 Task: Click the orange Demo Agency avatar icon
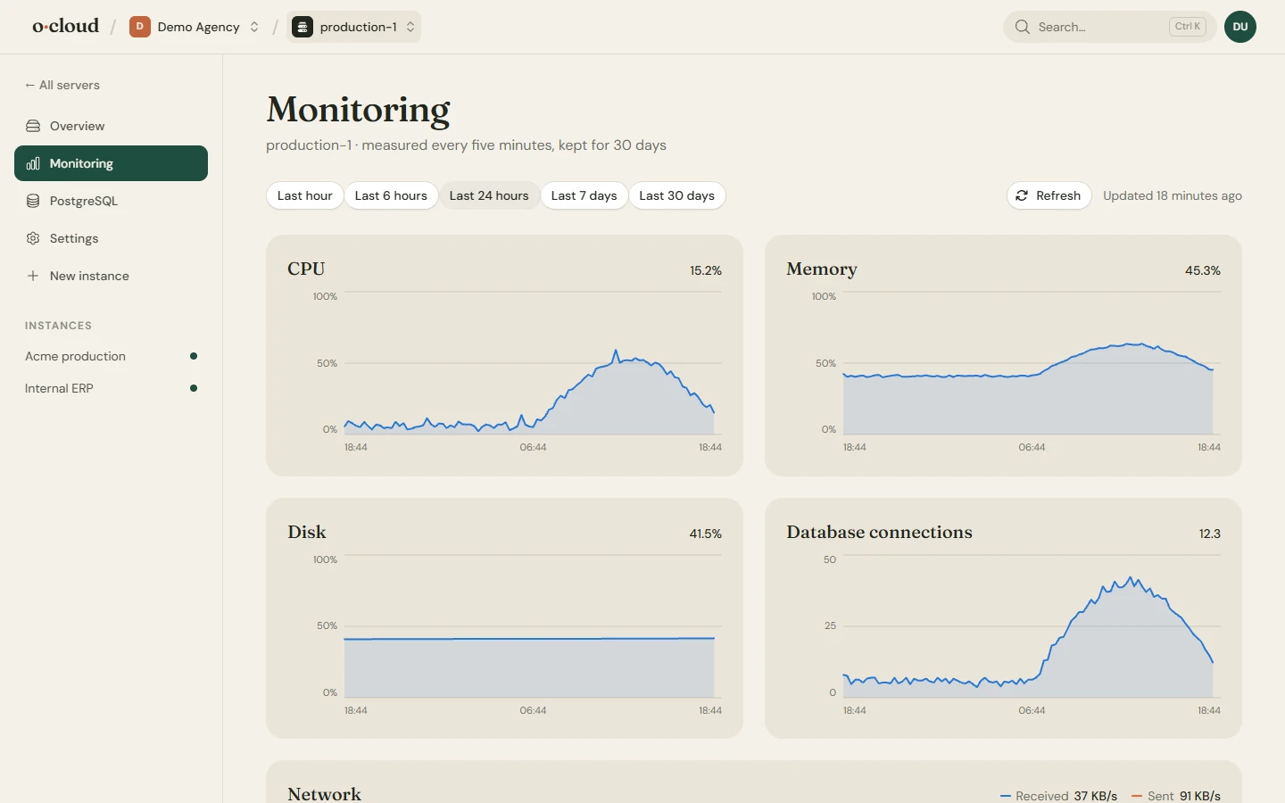(139, 27)
